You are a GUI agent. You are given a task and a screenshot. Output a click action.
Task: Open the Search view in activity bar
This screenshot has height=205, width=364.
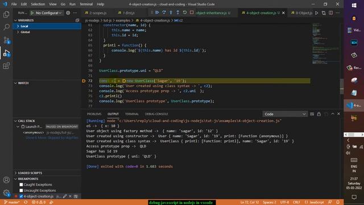(6, 27)
